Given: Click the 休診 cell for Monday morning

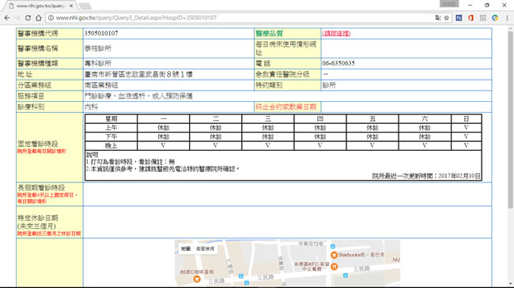Looking at the screenshot, I should (163, 128).
